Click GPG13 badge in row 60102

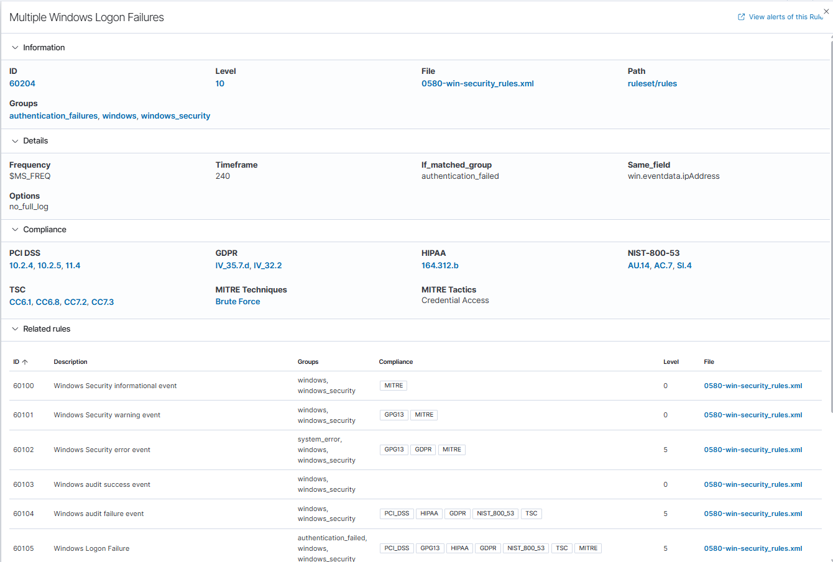[394, 450]
